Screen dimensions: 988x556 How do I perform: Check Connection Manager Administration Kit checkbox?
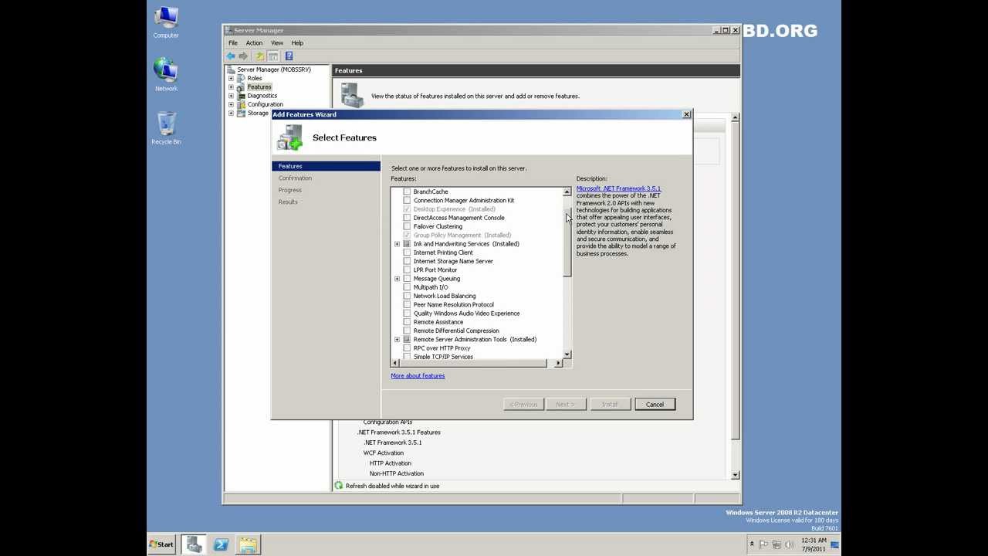[x=407, y=200]
